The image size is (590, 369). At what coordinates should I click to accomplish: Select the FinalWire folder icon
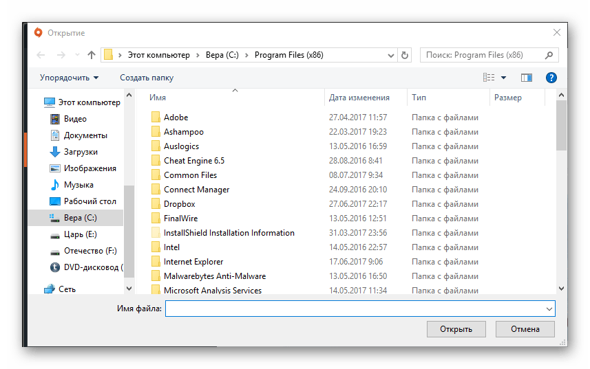pos(156,218)
